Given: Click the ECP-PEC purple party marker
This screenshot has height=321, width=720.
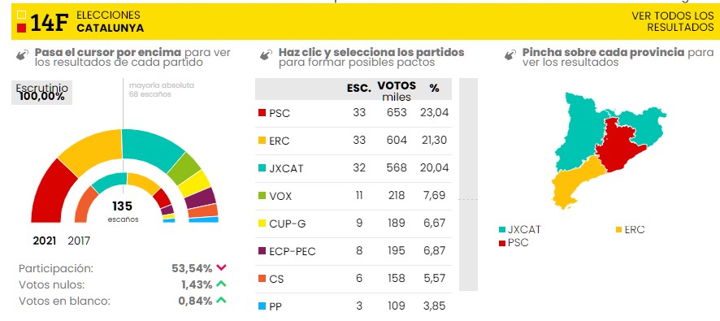Looking at the screenshot, I should point(262,251).
